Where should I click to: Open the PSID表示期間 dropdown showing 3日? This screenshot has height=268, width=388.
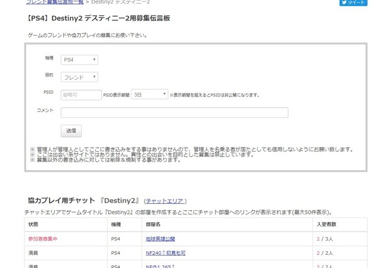(x=149, y=94)
